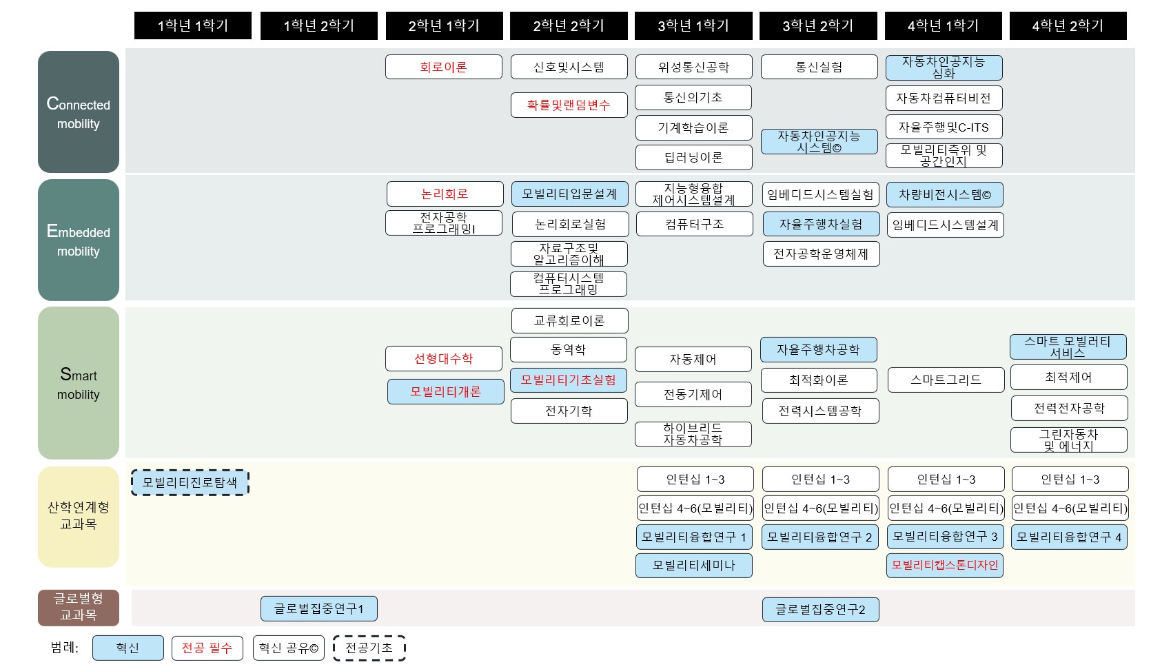The image size is (1151, 669).
Task: Open the 3학년 1학기 column header
Action: [x=693, y=26]
